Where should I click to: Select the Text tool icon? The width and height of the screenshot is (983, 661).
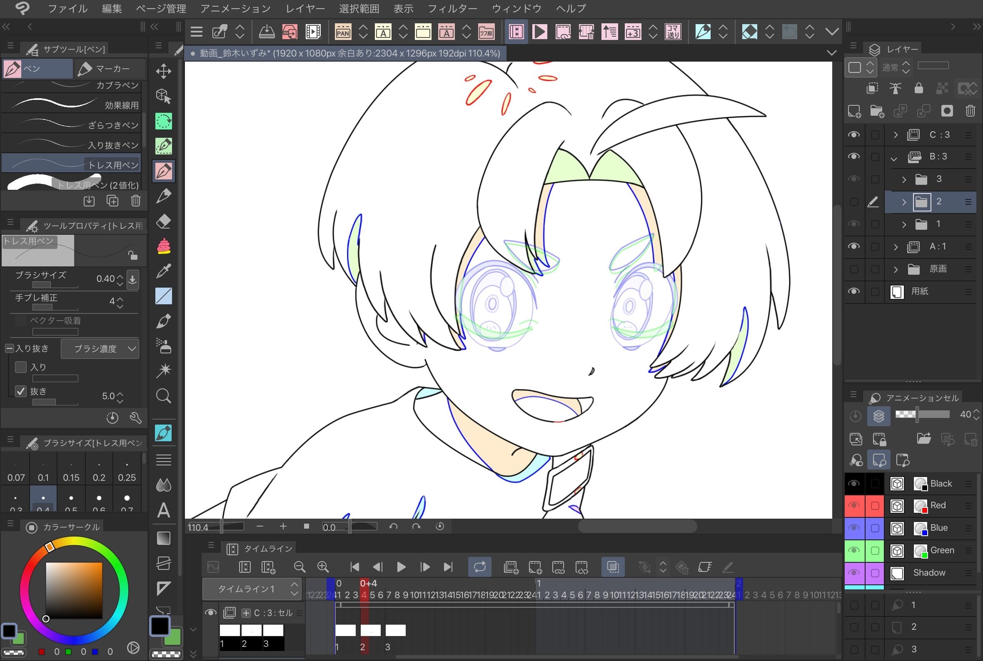[x=164, y=510]
